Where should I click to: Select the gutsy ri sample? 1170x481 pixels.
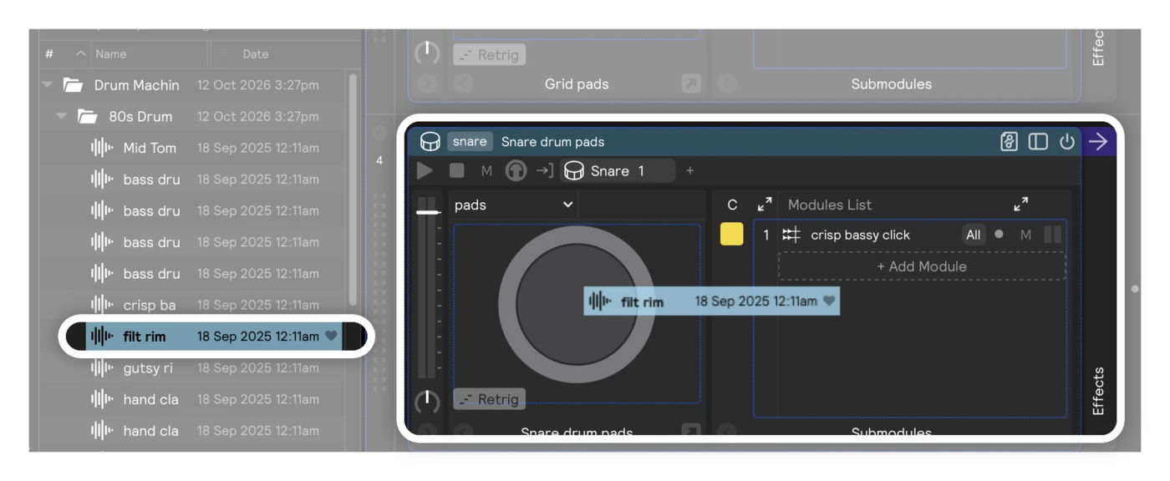(x=148, y=367)
